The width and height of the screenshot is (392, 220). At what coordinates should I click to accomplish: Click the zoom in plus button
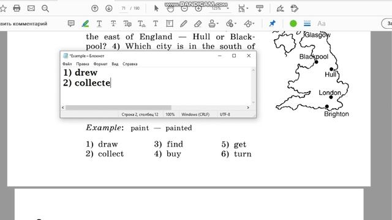(198, 9)
